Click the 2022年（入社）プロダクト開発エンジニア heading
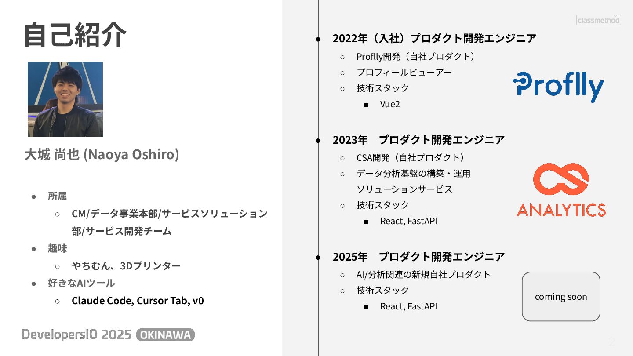633x356 pixels. (x=434, y=38)
